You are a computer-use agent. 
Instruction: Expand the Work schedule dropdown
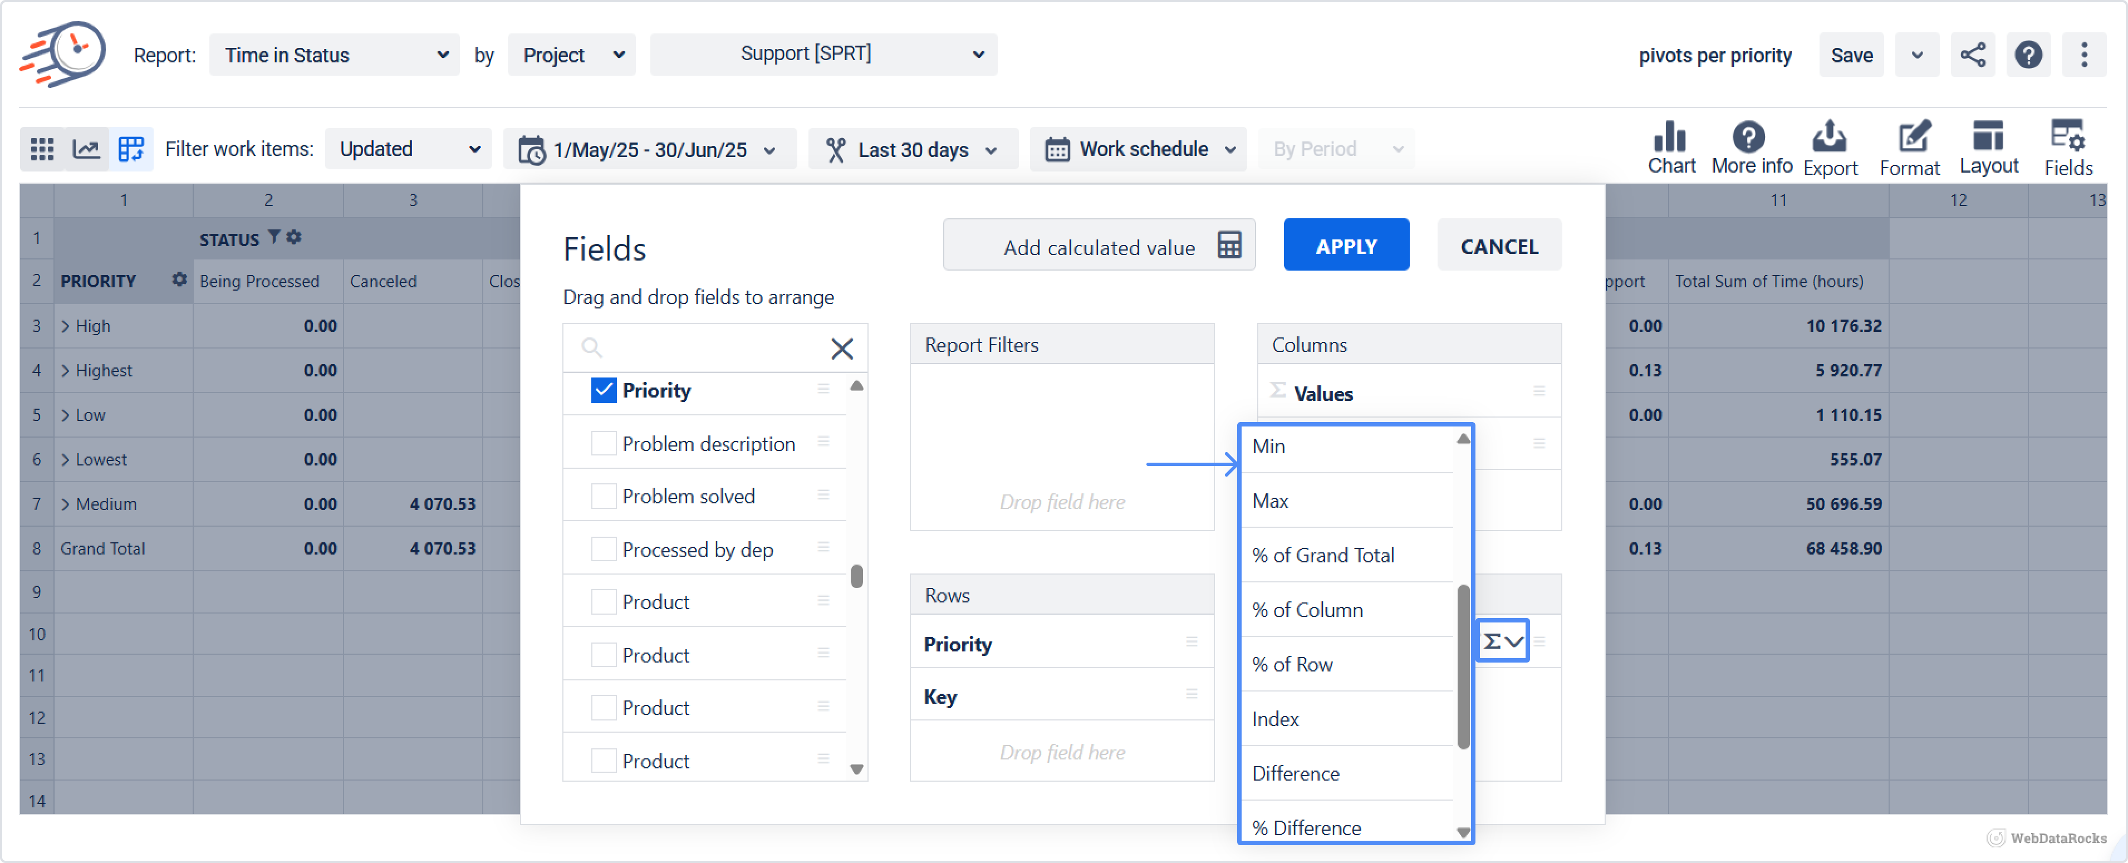pyautogui.click(x=1139, y=149)
